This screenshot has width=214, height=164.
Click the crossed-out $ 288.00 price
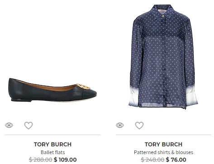41,159
